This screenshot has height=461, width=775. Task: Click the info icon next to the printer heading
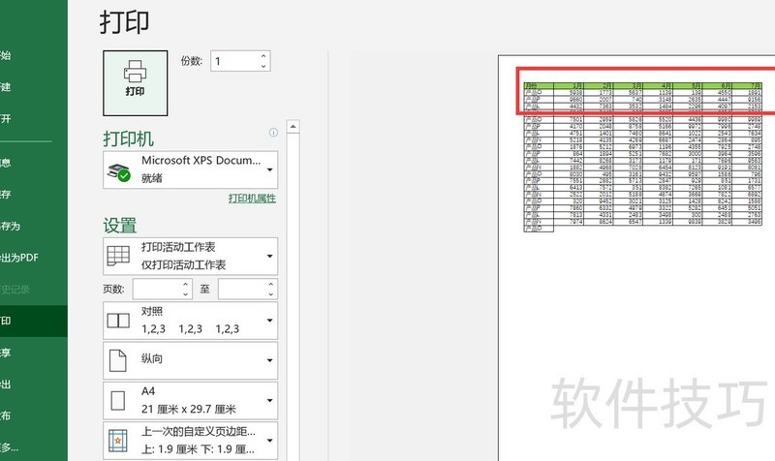[273, 133]
